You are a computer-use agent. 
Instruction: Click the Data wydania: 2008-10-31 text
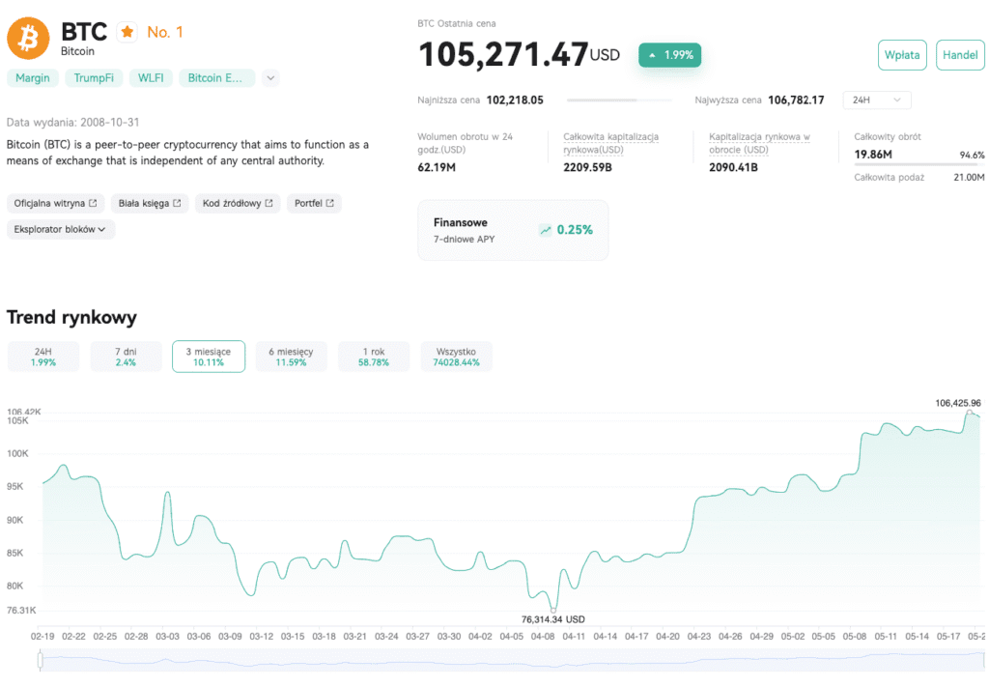pos(73,123)
